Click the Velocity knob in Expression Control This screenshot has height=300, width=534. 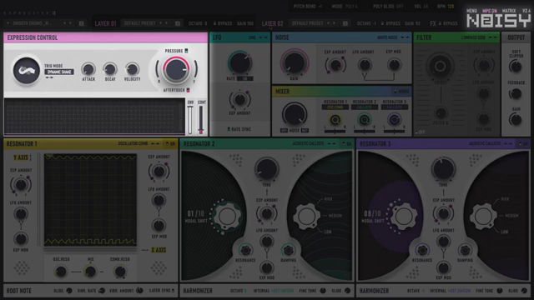(x=132, y=69)
